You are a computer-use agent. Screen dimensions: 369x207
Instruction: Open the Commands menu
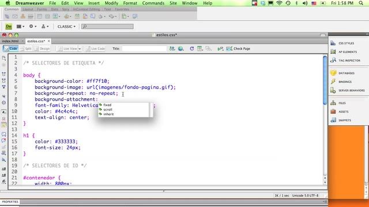[153, 3]
